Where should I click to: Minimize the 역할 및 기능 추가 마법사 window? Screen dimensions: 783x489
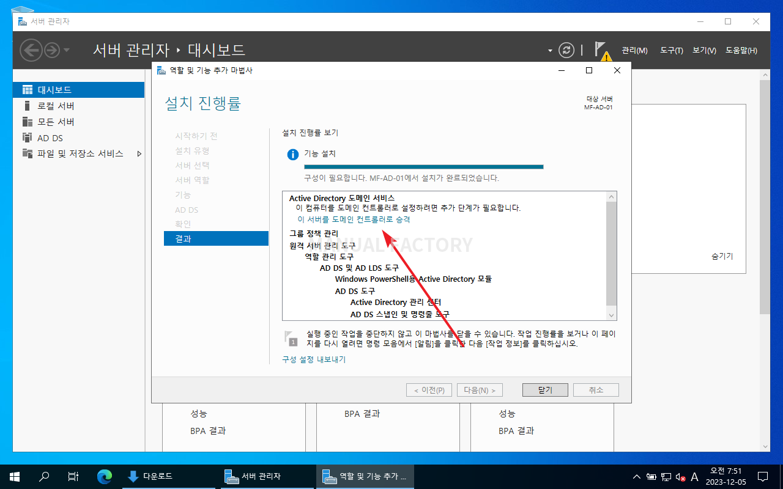(561, 70)
